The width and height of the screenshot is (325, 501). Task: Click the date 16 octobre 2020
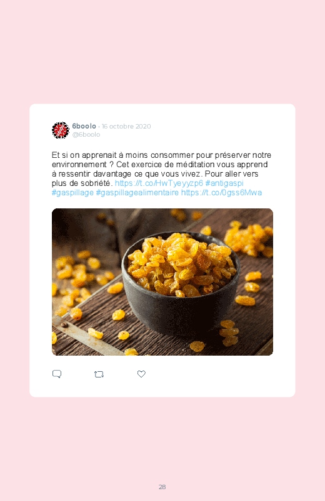click(126, 126)
